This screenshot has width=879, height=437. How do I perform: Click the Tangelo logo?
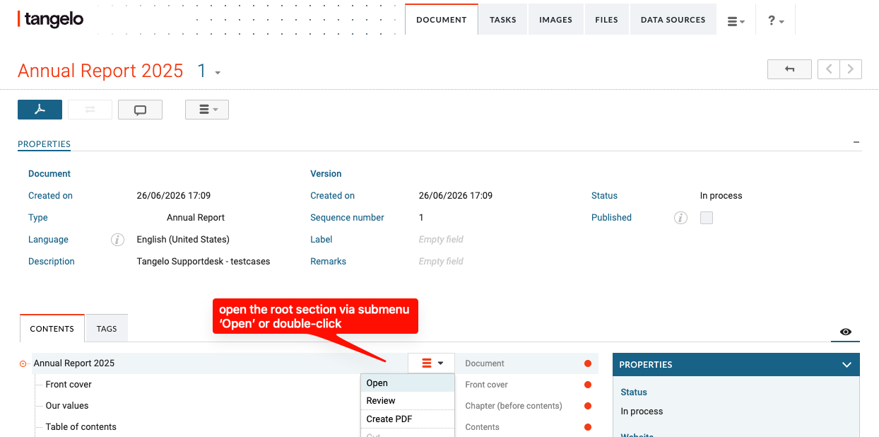tap(50, 19)
